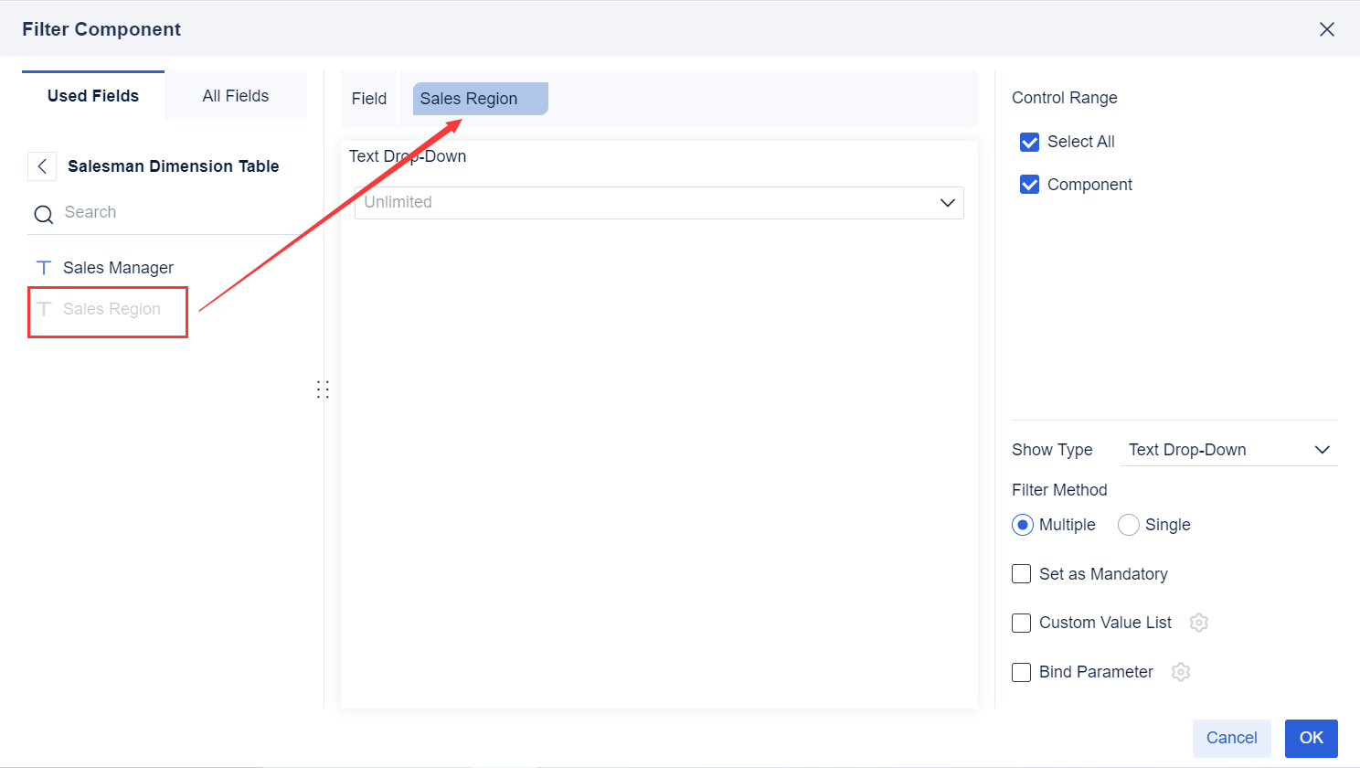The width and height of the screenshot is (1360, 768).
Task: Select the Single filter method radio button
Action: coord(1128,524)
